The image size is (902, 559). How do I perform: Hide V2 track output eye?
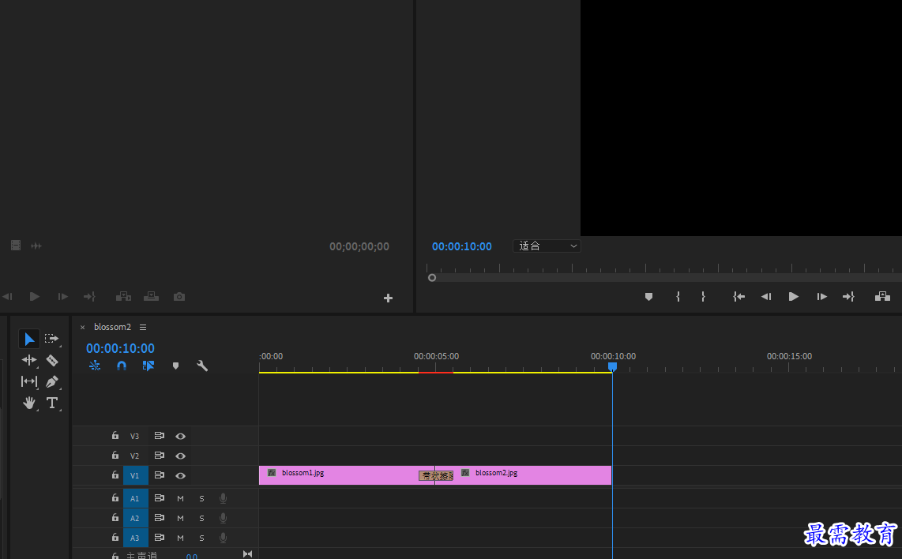coord(180,456)
